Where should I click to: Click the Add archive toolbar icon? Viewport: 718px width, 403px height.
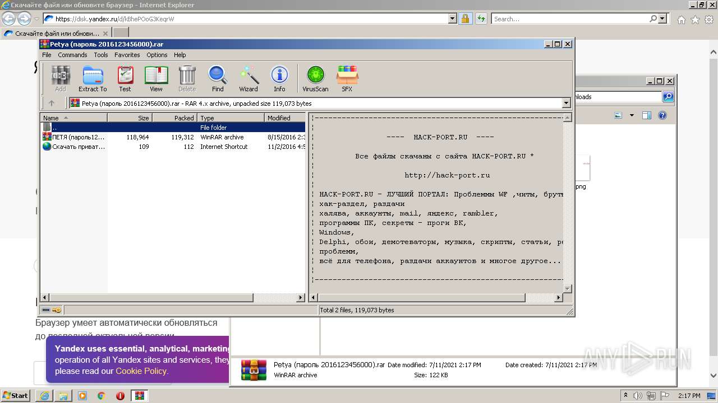(60, 78)
